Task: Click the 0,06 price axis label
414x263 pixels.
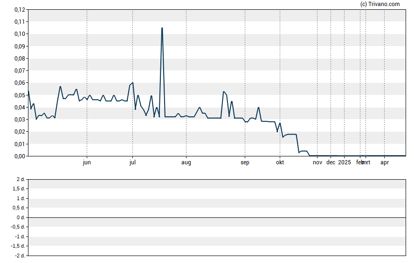Action: click(20, 83)
